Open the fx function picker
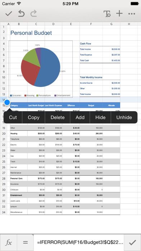 (x=9, y=242)
